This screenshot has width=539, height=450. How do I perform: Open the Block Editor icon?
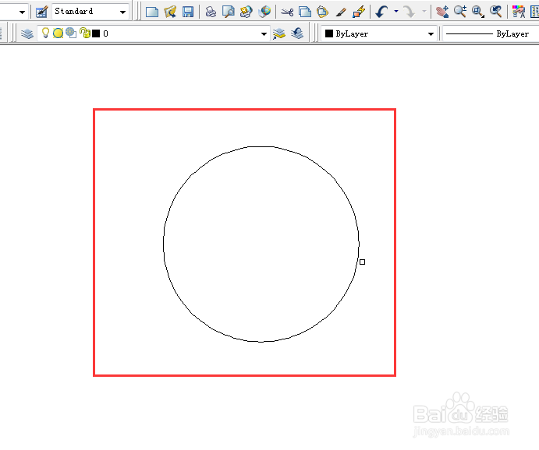click(359, 12)
